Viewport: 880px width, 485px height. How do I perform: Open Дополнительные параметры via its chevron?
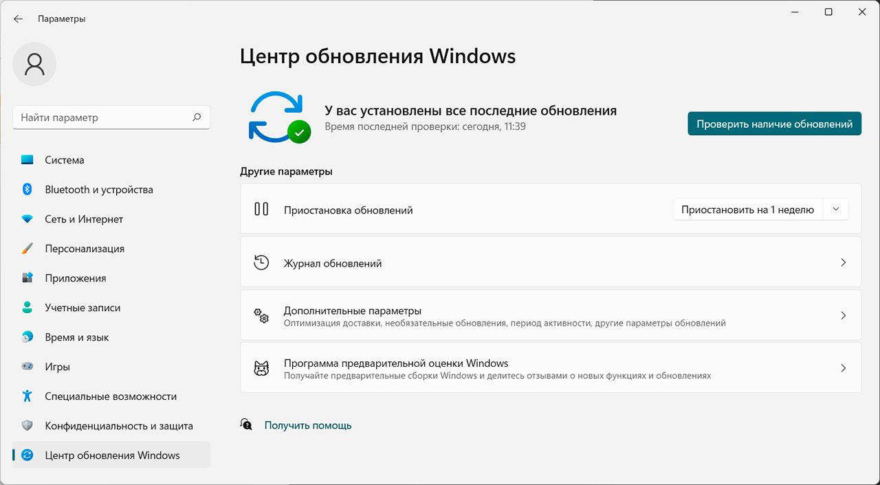843,316
